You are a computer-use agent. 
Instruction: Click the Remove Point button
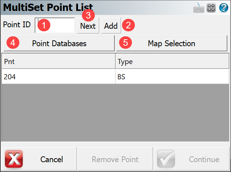click(x=115, y=159)
